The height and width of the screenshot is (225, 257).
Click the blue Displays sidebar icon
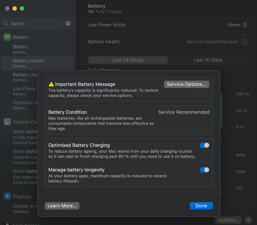7,197
